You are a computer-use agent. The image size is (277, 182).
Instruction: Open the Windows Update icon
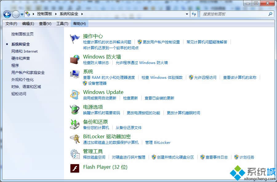pyautogui.click(x=75, y=95)
